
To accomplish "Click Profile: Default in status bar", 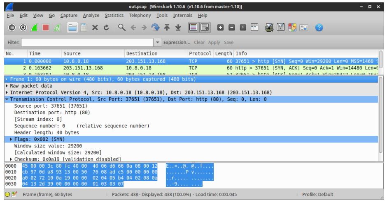I will (318, 194).
